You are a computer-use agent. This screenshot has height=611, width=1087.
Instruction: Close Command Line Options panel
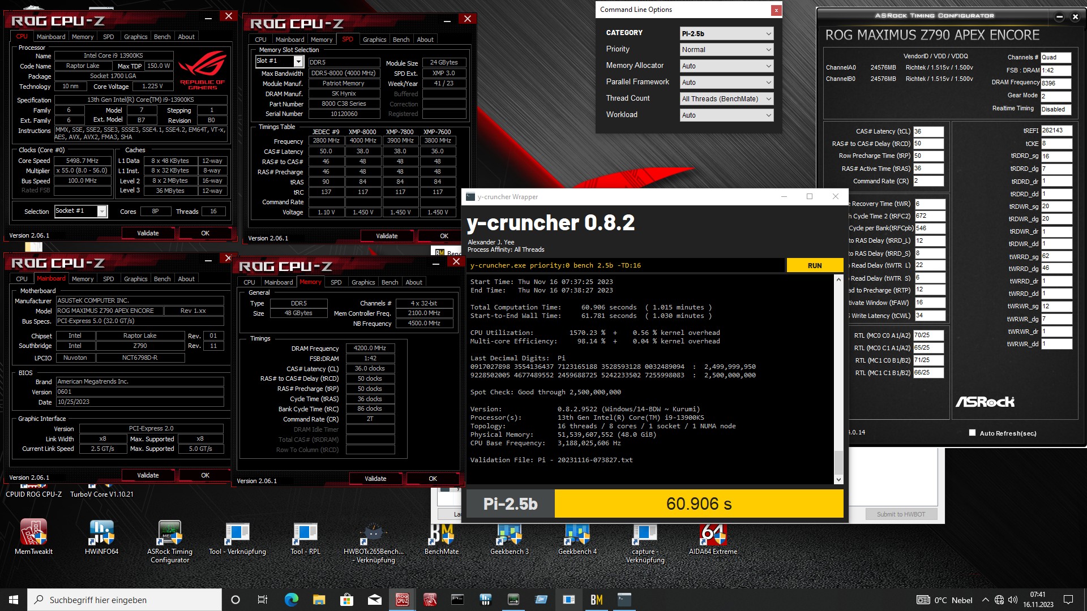(x=776, y=10)
